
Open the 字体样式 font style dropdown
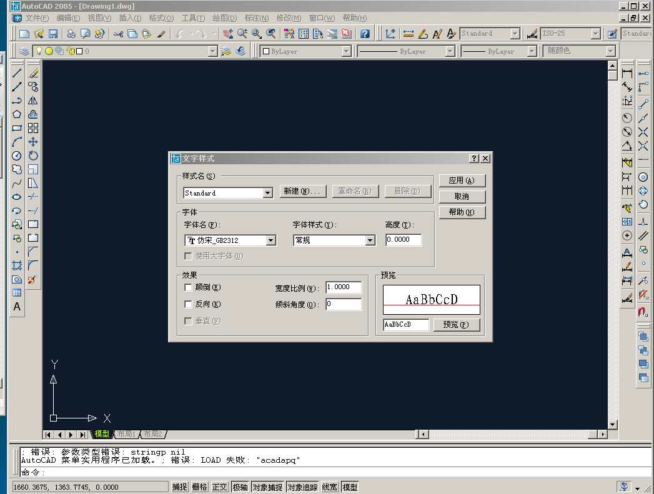tap(370, 240)
